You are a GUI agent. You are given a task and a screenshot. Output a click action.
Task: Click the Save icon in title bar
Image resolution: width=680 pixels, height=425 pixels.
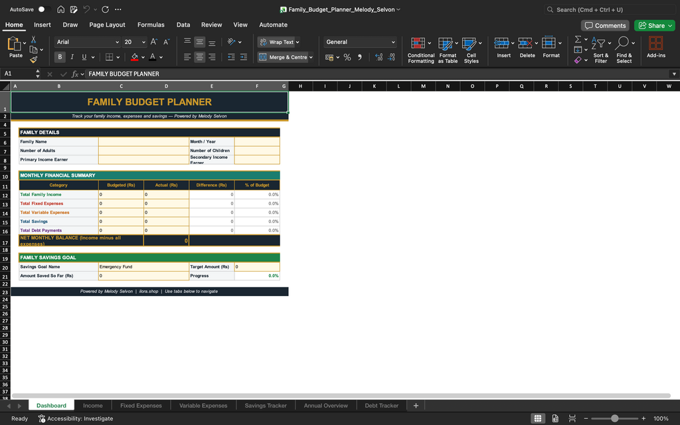tap(74, 9)
